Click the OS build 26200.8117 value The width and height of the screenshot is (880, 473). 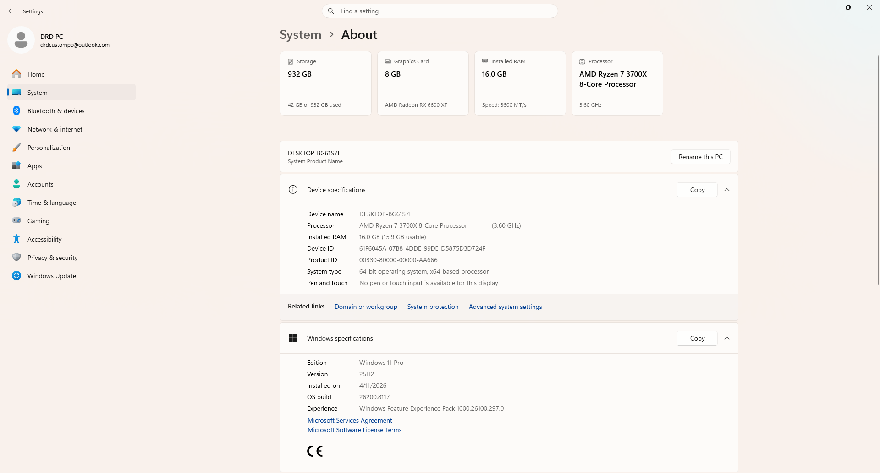(x=374, y=397)
